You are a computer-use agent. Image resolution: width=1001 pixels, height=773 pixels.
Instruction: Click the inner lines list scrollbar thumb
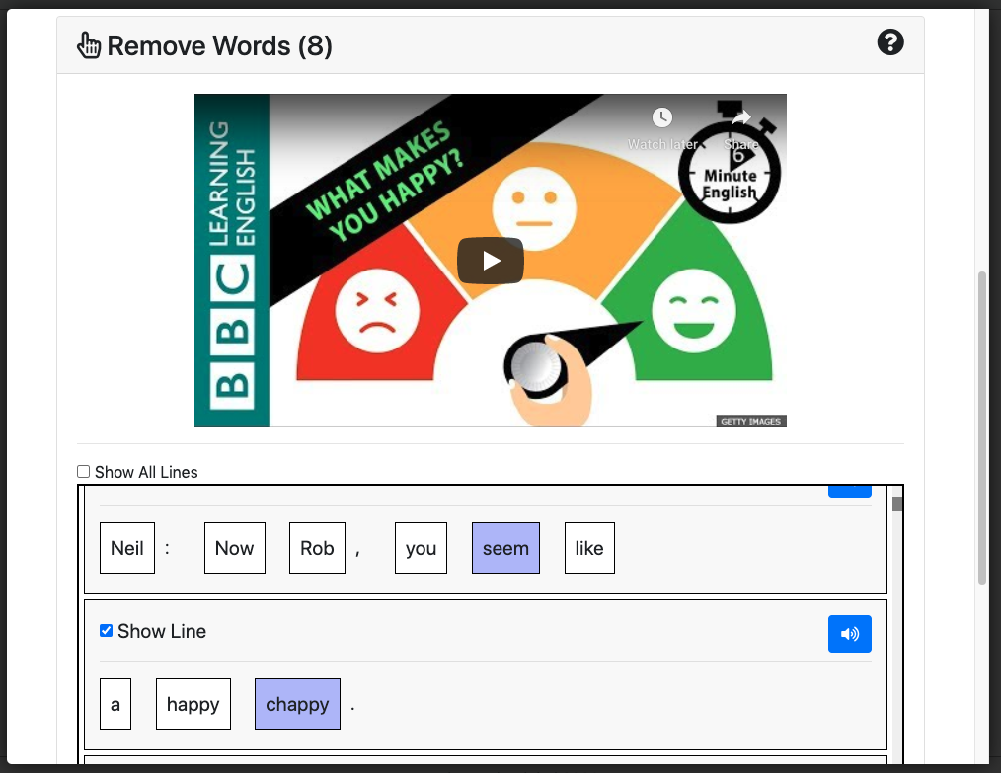[x=897, y=504]
